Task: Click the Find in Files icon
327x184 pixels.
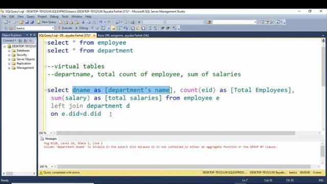Action: click(x=209, y=22)
